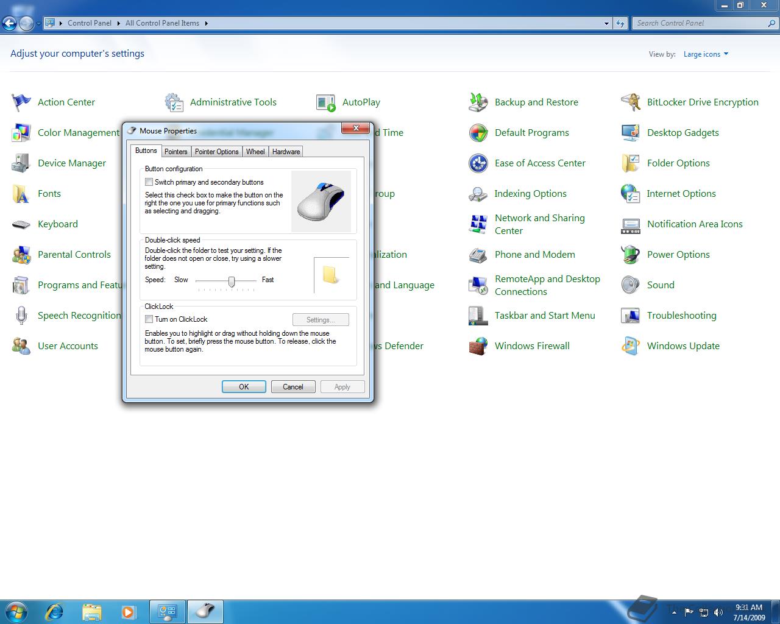Open Backup and Restore icon
Screen dimensions: 780x624
(x=478, y=102)
